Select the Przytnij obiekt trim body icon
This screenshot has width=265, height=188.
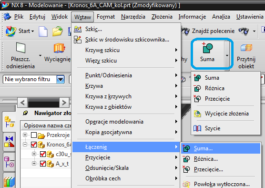tap(246, 48)
